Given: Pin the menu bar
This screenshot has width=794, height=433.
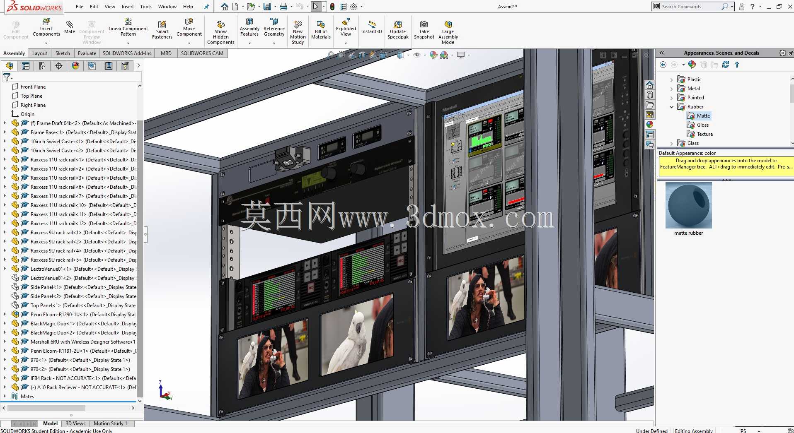Looking at the screenshot, I should tap(206, 7).
